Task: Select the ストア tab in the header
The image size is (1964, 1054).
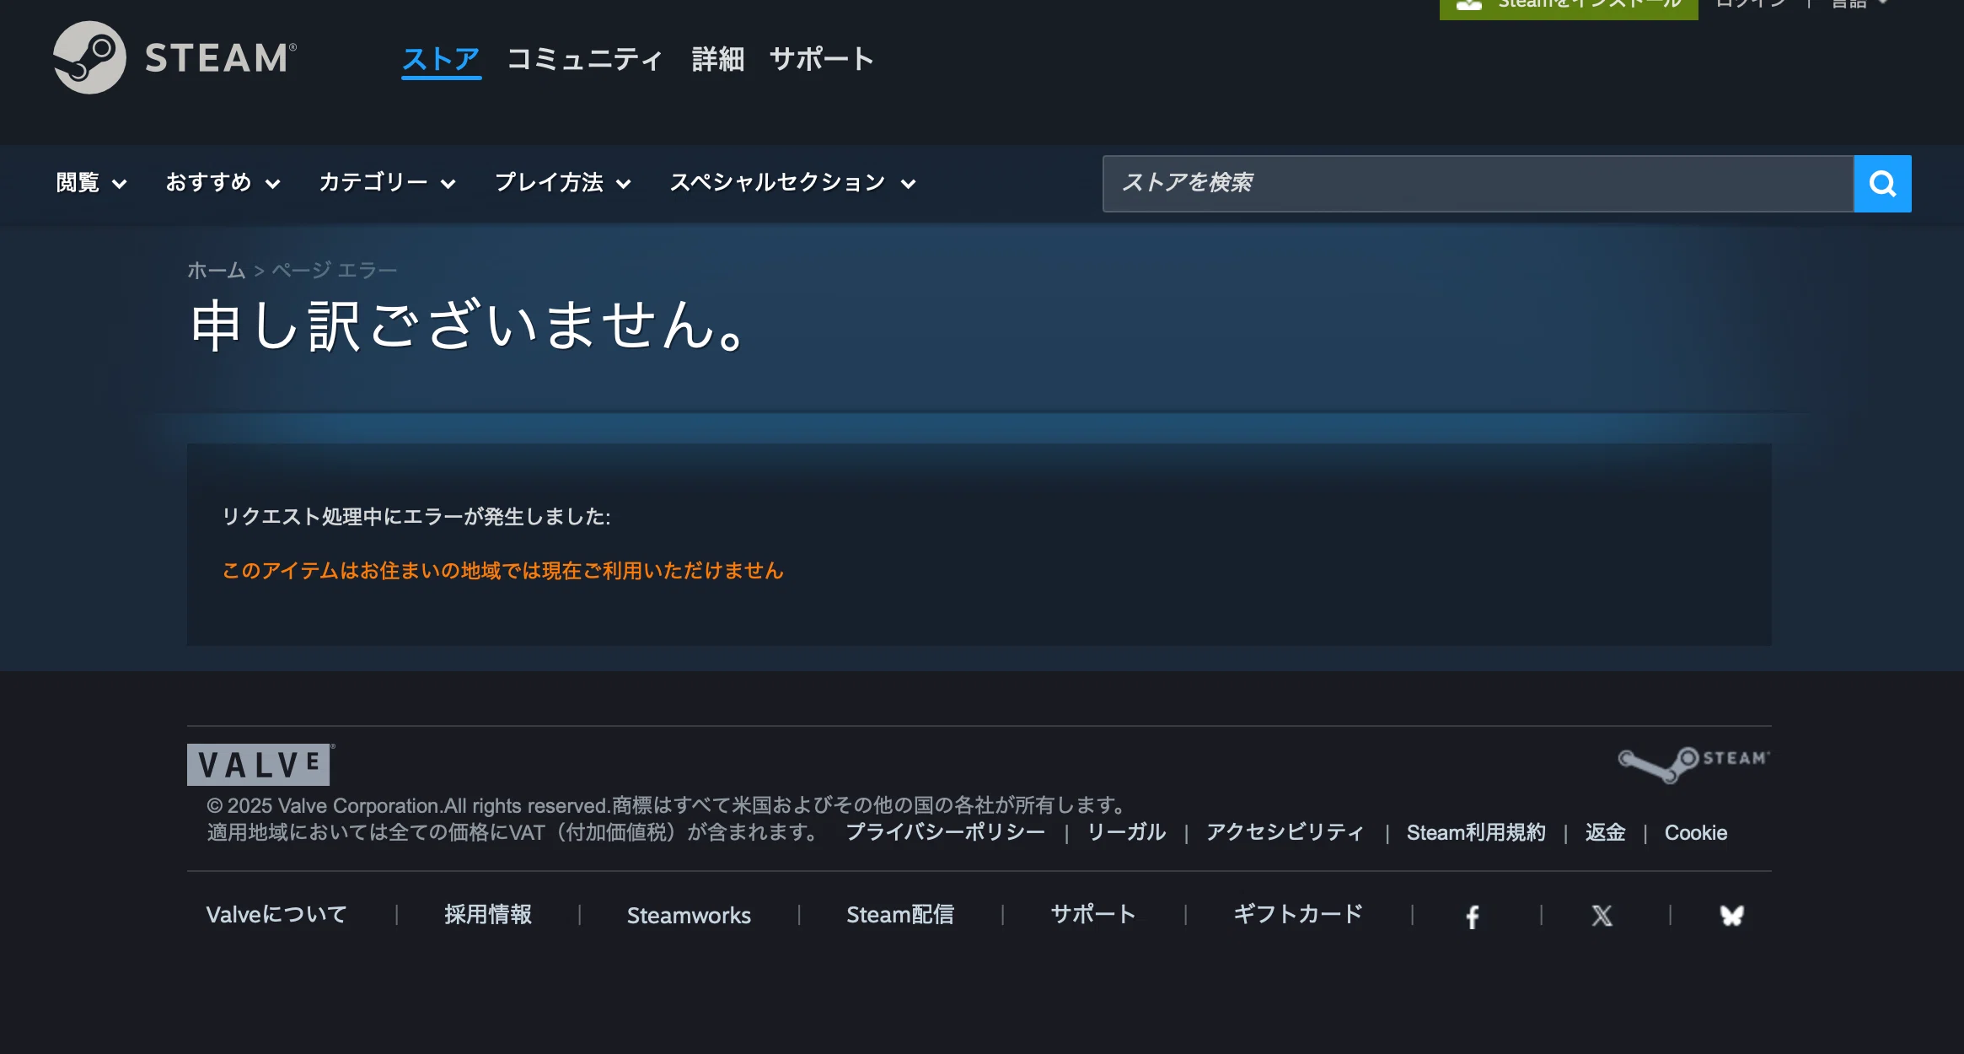Action: (x=441, y=59)
